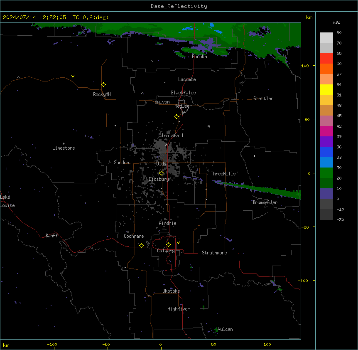Screen dimensions: 358x350
Task: Click the Ponoka city label
Action: click(199, 57)
